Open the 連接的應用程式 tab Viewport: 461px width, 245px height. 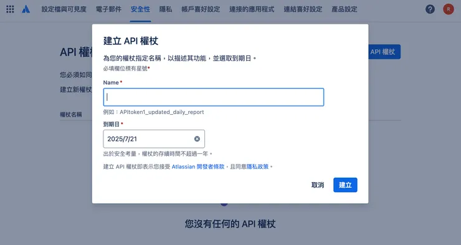tap(252, 9)
